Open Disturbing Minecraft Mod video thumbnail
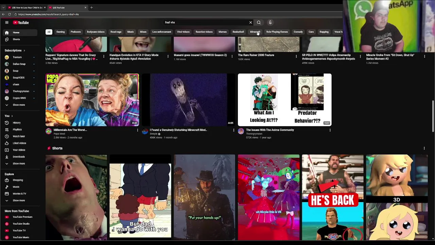 (188, 100)
